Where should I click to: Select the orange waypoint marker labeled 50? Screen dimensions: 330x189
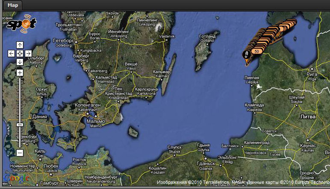(256, 51)
